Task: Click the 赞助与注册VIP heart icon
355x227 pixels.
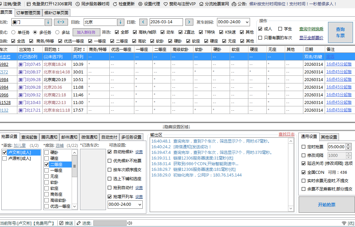Action: (x=165, y=4)
